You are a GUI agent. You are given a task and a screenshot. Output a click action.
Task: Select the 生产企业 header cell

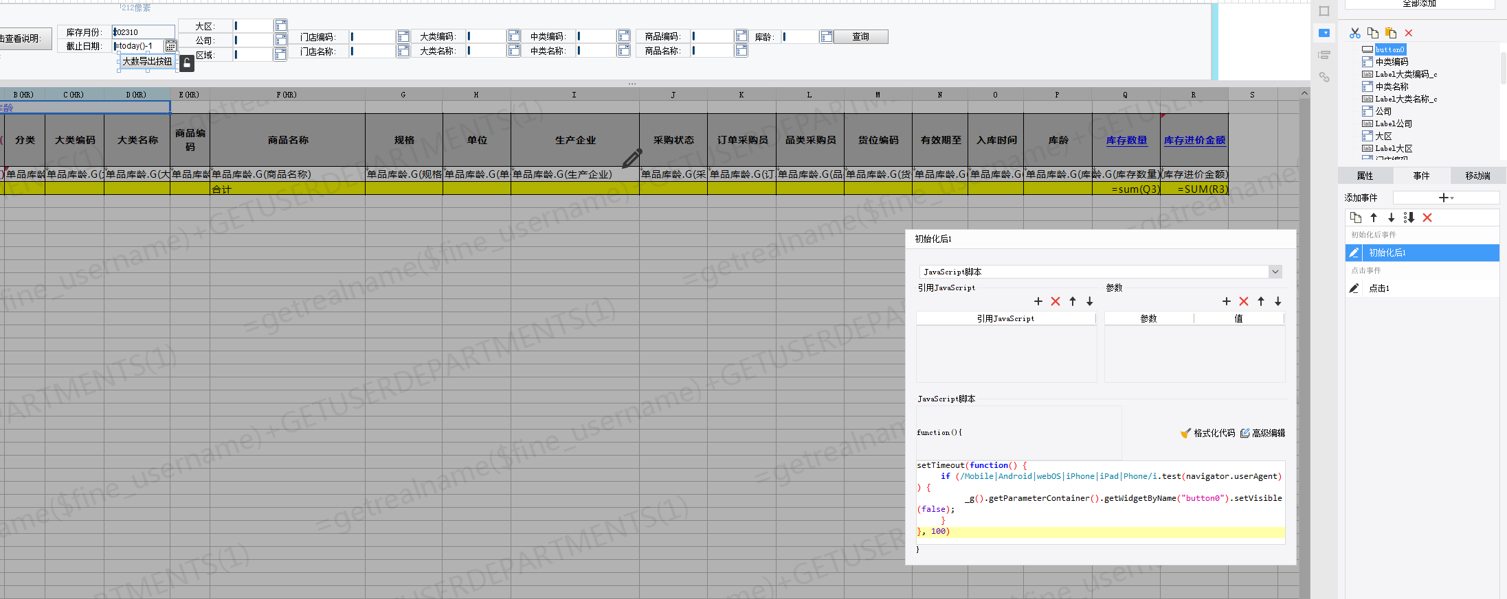575,140
